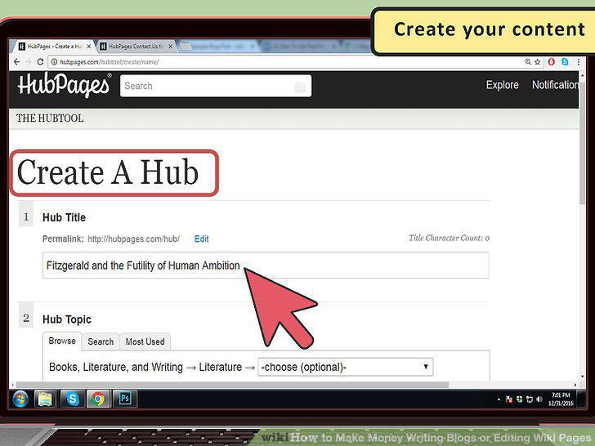595x446 pixels.
Task: Launch Skype from the Windows taskbar
Action: (x=73, y=399)
